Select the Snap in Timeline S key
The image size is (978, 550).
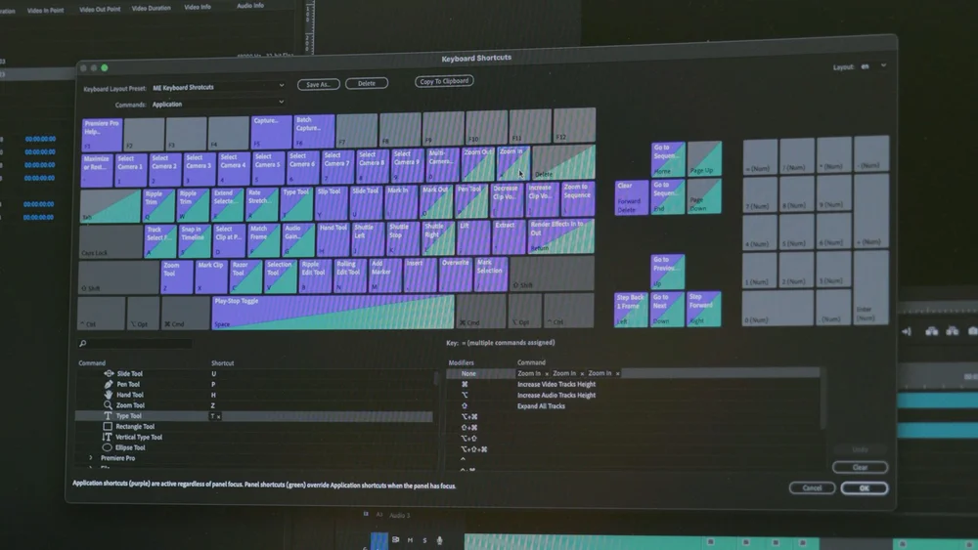click(x=195, y=241)
